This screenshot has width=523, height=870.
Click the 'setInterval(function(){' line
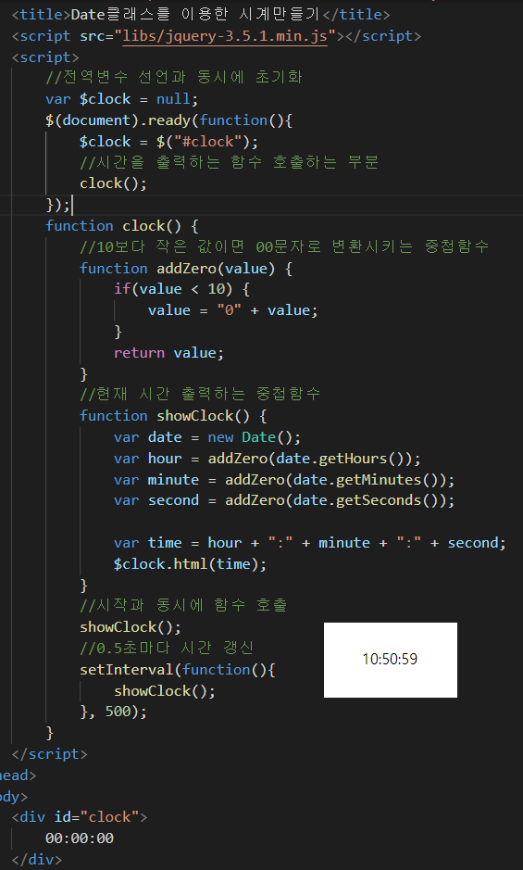click(178, 670)
